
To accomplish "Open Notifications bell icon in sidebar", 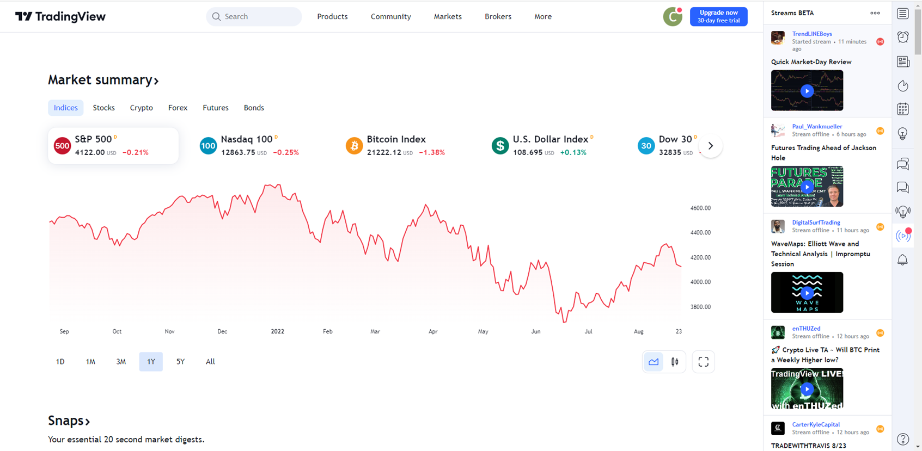I will [903, 260].
